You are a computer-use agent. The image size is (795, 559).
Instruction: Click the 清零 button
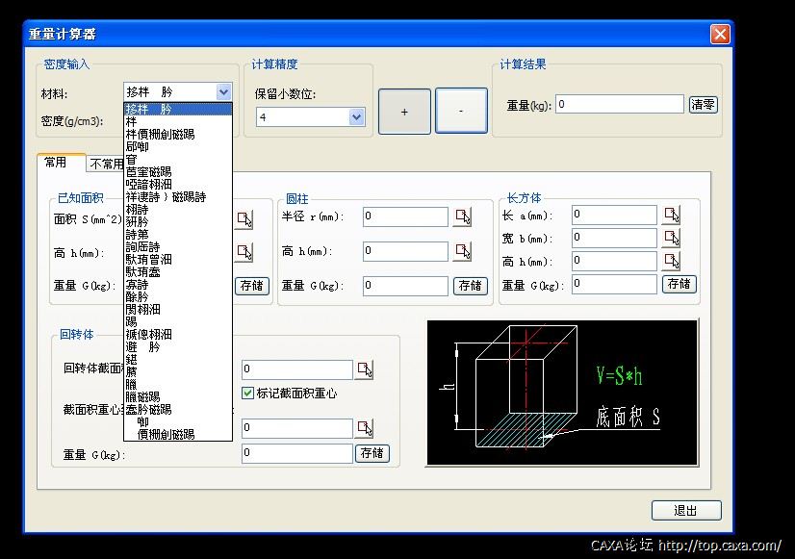(704, 105)
